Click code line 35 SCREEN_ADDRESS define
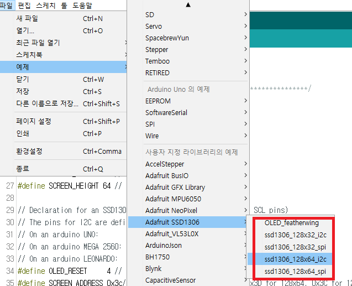Screen dimensions: 352x286 72,283
